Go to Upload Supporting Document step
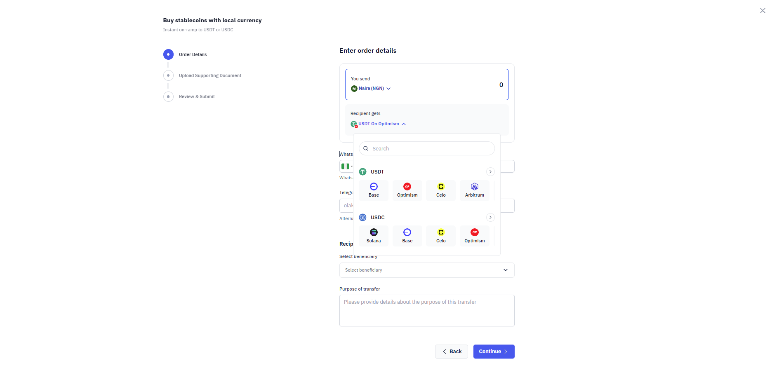Image resolution: width=779 pixels, height=373 pixels. [202, 75]
